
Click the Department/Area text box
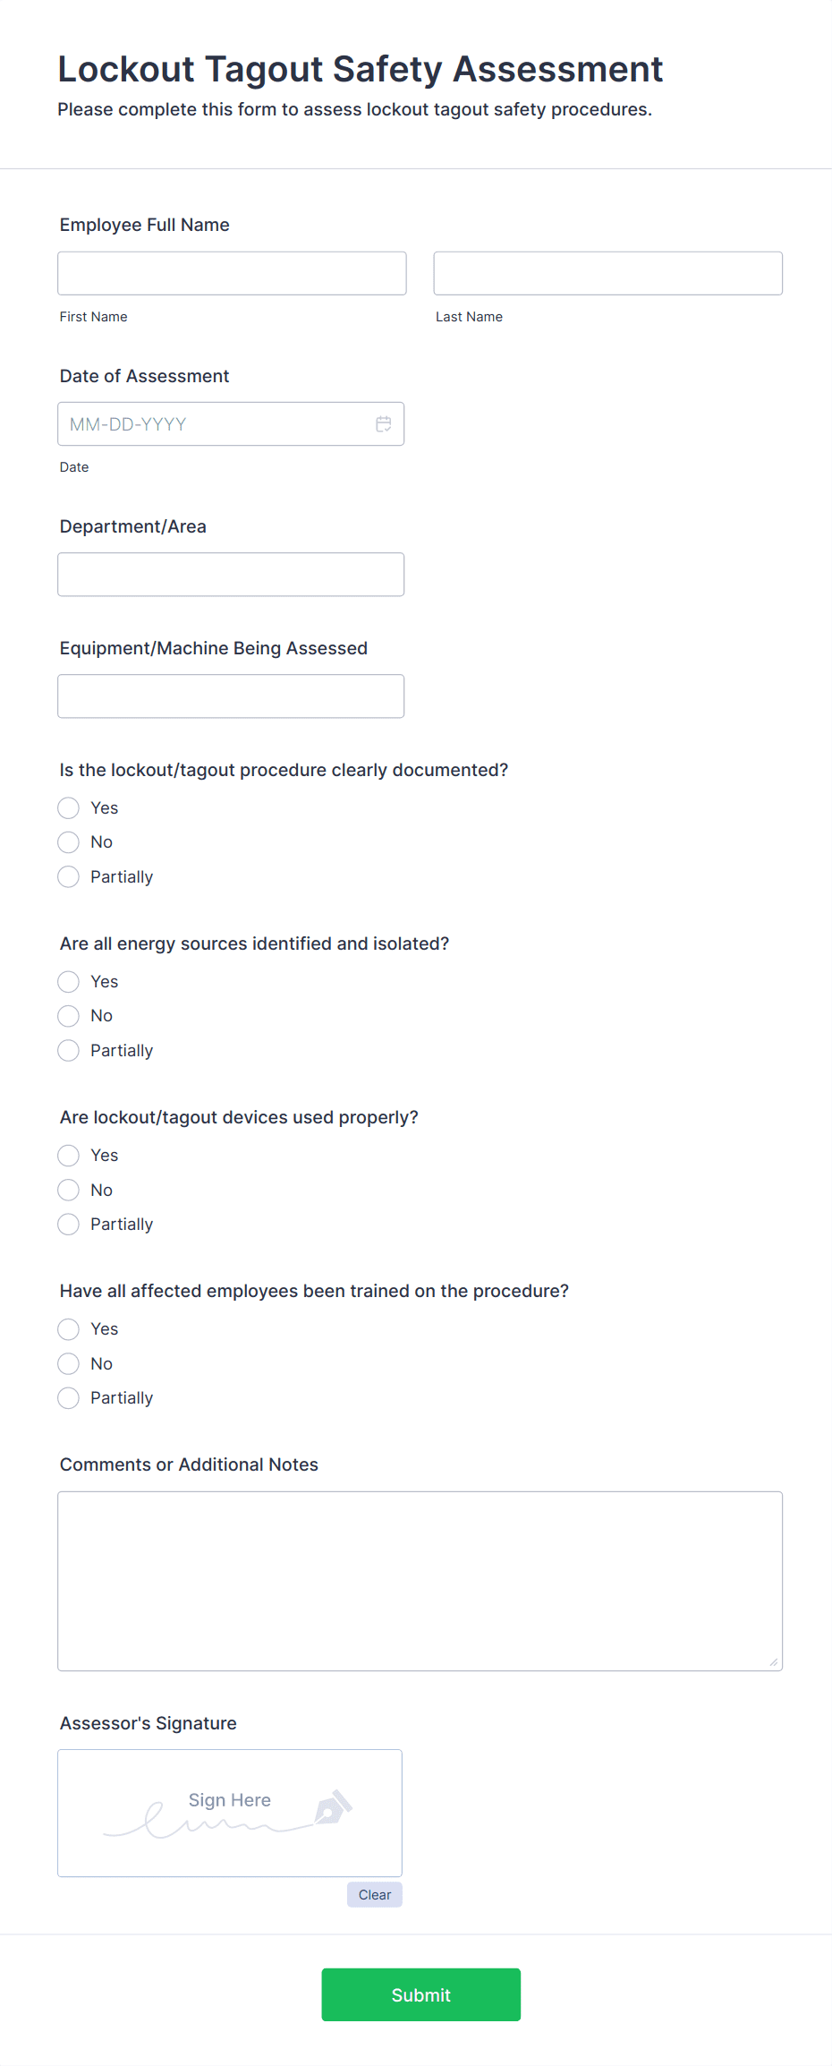point(231,574)
